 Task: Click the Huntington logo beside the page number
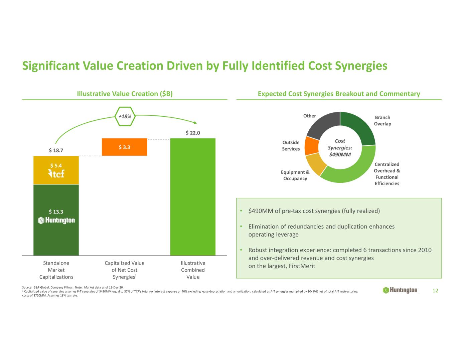coord(400,290)
